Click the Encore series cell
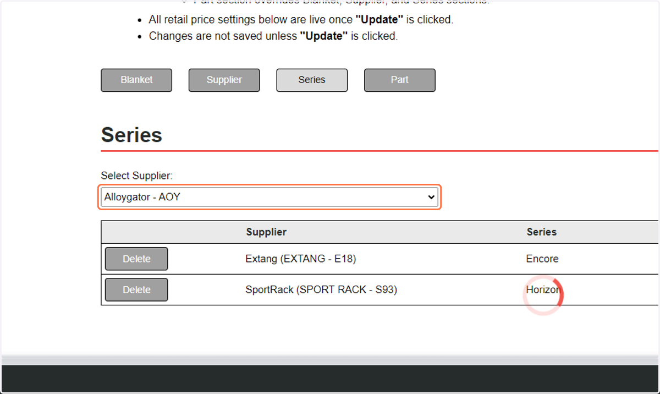660x394 pixels. (x=542, y=259)
